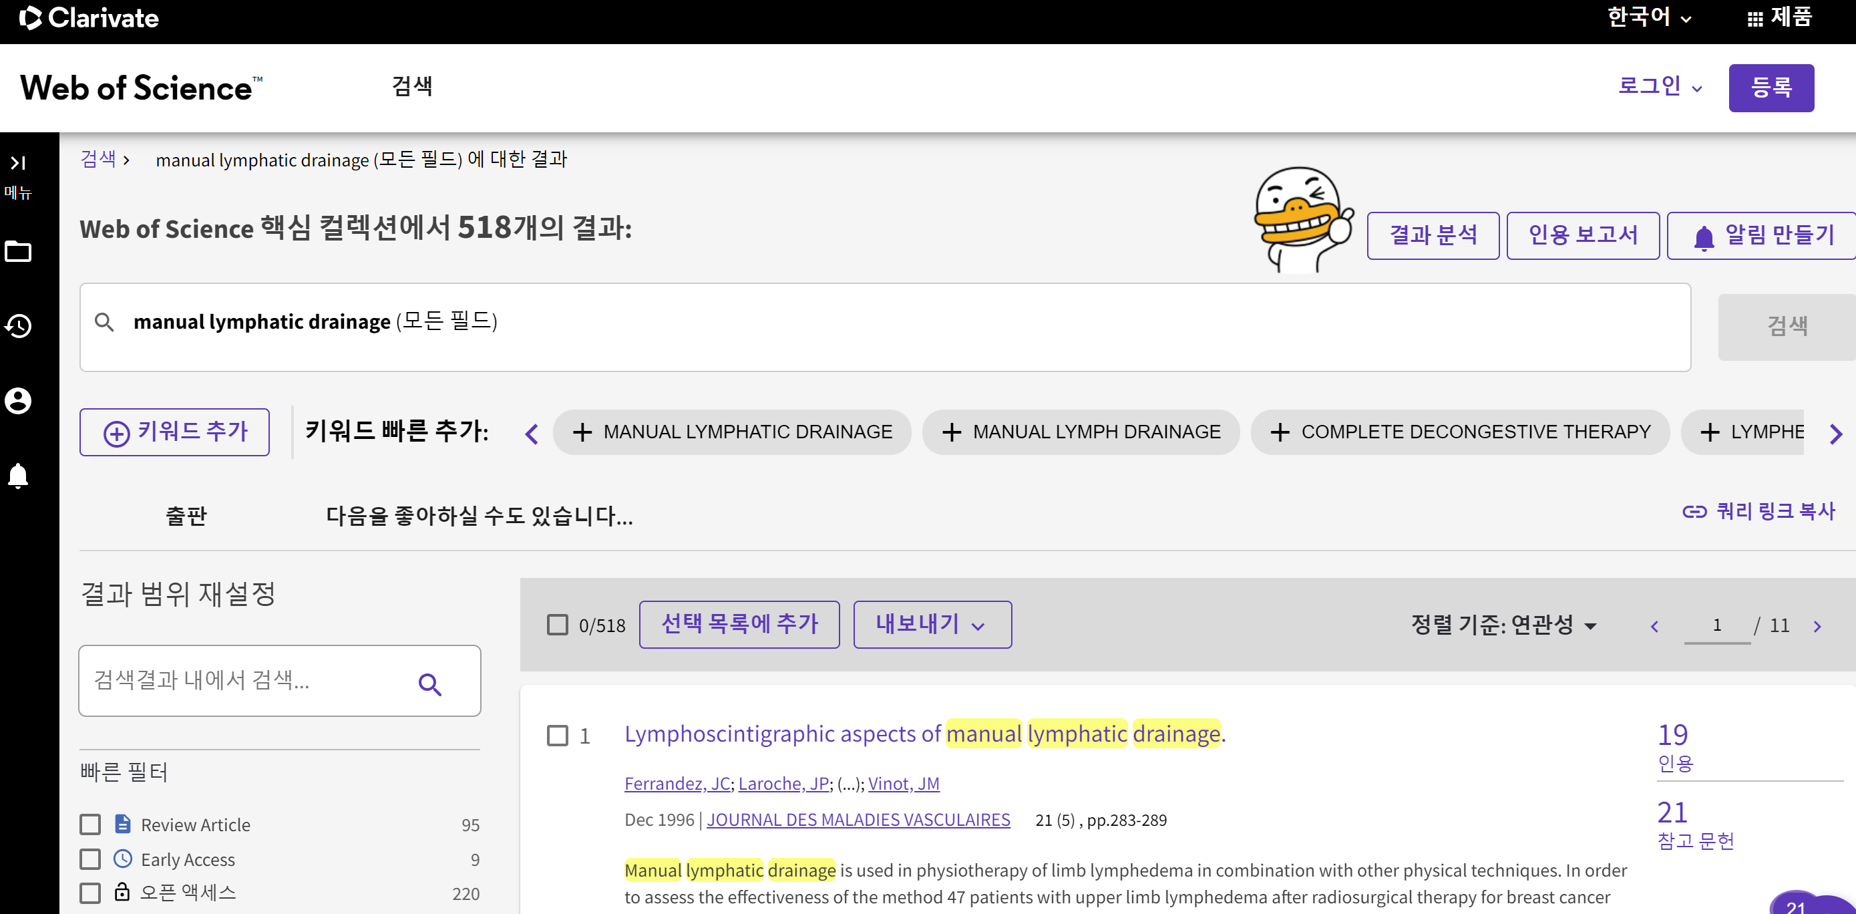Open the profile account icon in sidebar

pyautogui.click(x=18, y=401)
